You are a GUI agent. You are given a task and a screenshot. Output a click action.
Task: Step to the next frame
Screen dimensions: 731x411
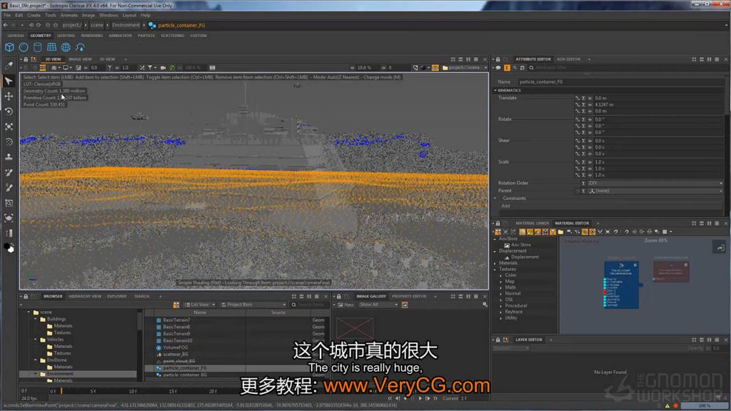coord(428,398)
